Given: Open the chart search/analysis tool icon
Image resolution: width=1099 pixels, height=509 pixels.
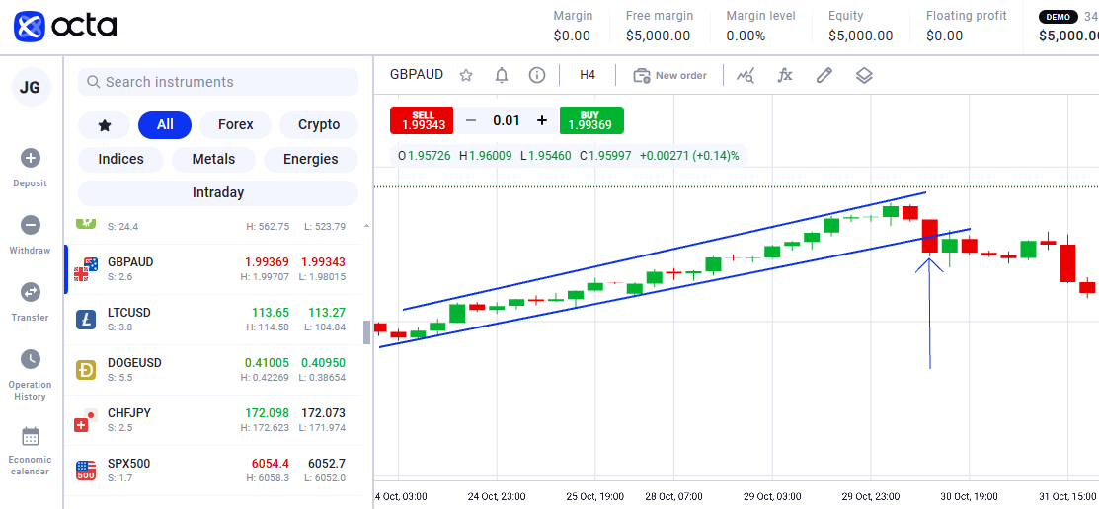Looking at the screenshot, I should 746,75.
